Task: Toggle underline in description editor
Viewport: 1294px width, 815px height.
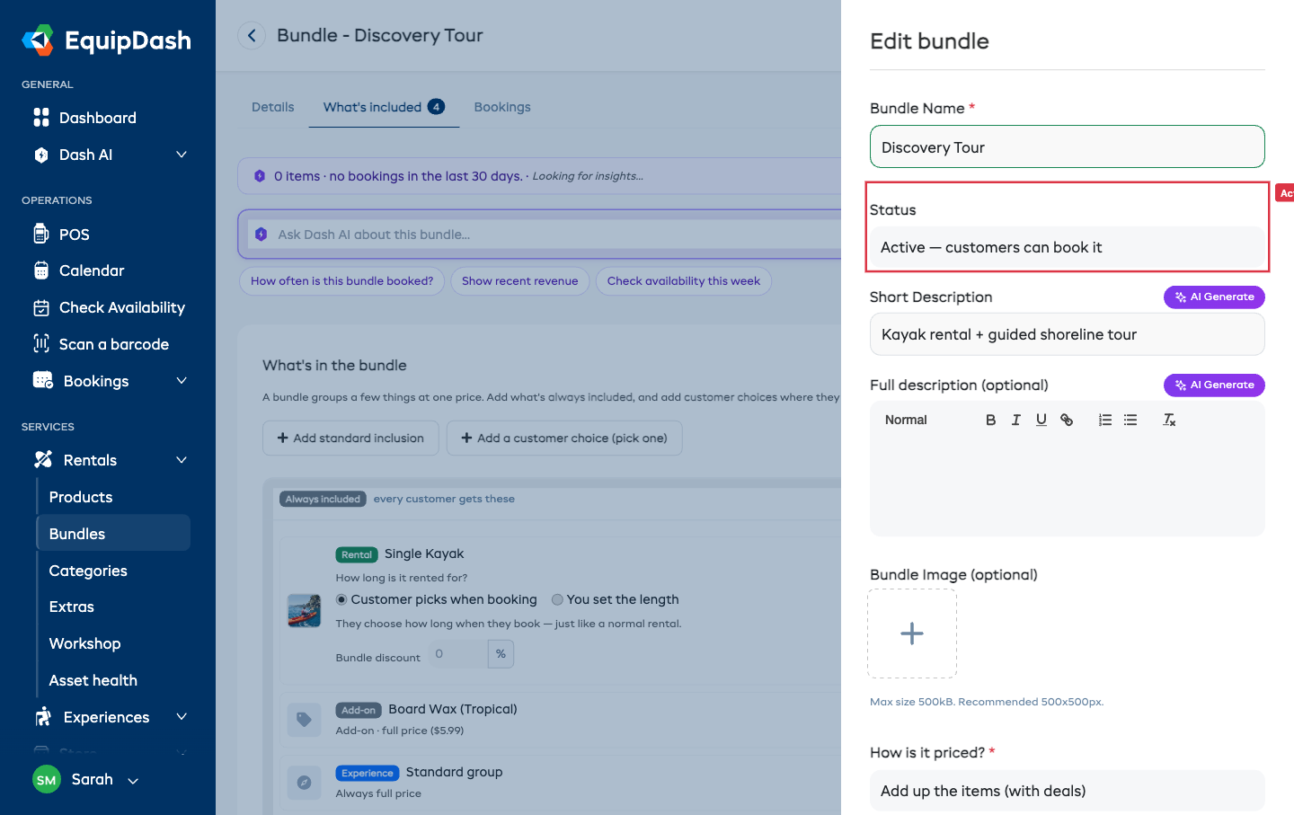Action: tap(1041, 420)
